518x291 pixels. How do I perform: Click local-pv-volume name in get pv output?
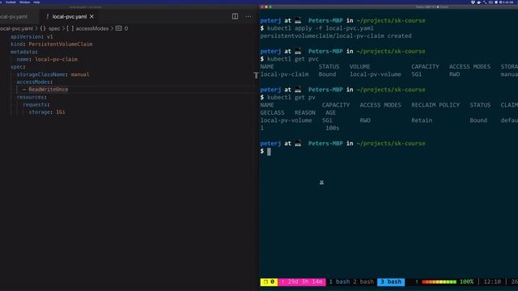286,120
